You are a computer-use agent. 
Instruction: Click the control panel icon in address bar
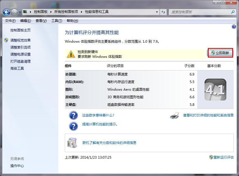pyautogui.click(x=25, y=12)
